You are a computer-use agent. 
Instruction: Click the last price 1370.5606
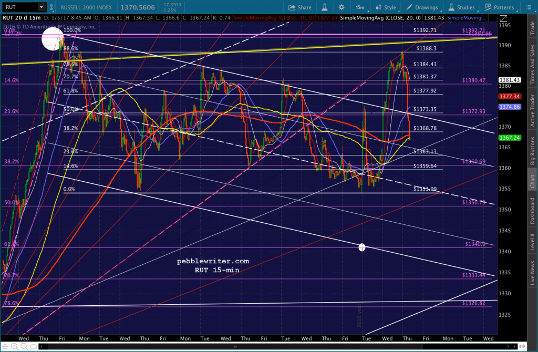tap(138, 7)
